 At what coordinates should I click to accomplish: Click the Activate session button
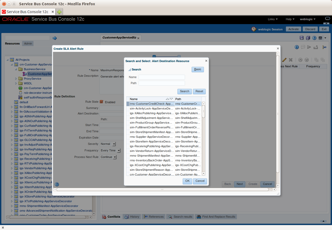pos(293,29)
